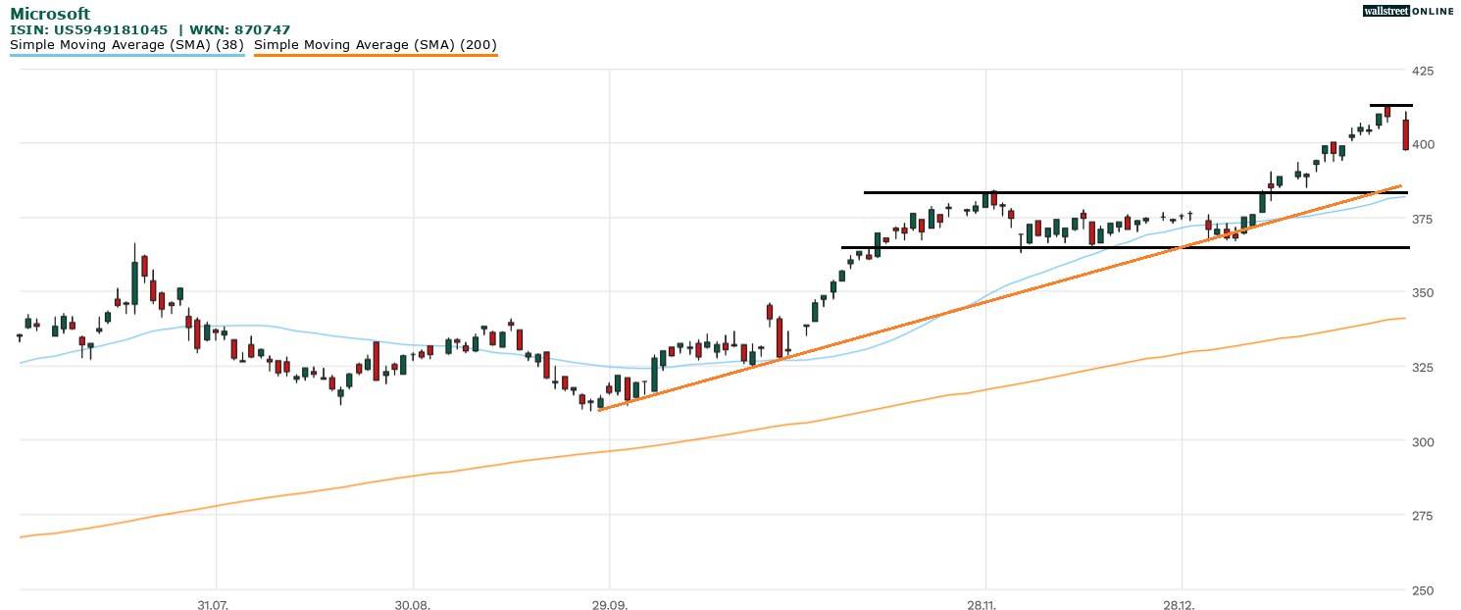Click the 31.07. date label
This screenshot has width=1461, height=610.
(213, 605)
